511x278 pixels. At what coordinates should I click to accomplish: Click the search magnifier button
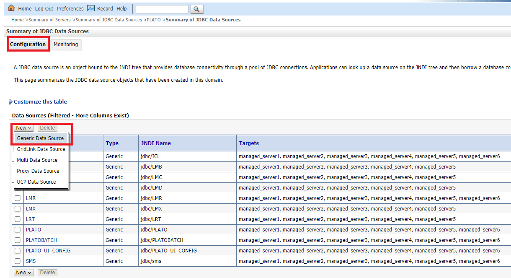[x=196, y=9]
